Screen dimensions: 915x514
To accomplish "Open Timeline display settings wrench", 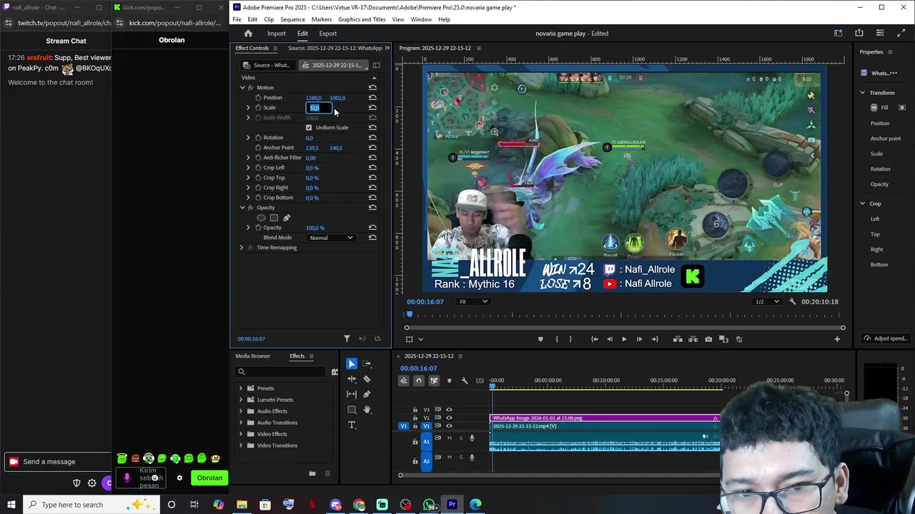I will point(464,381).
